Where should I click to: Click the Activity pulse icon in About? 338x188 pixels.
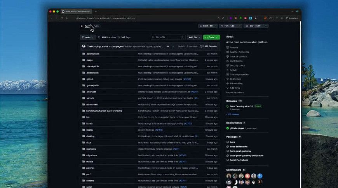click(x=227, y=70)
